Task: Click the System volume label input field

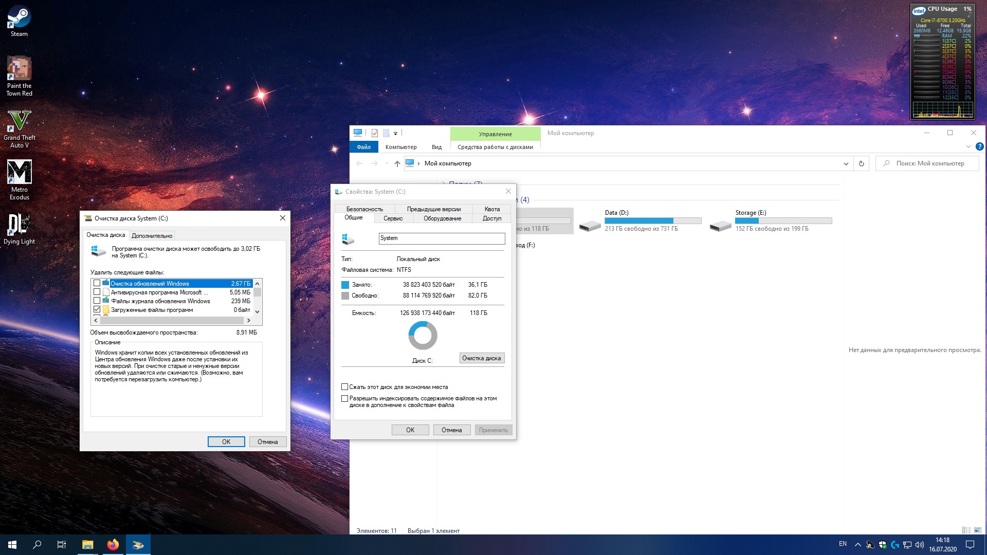Action: [441, 238]
